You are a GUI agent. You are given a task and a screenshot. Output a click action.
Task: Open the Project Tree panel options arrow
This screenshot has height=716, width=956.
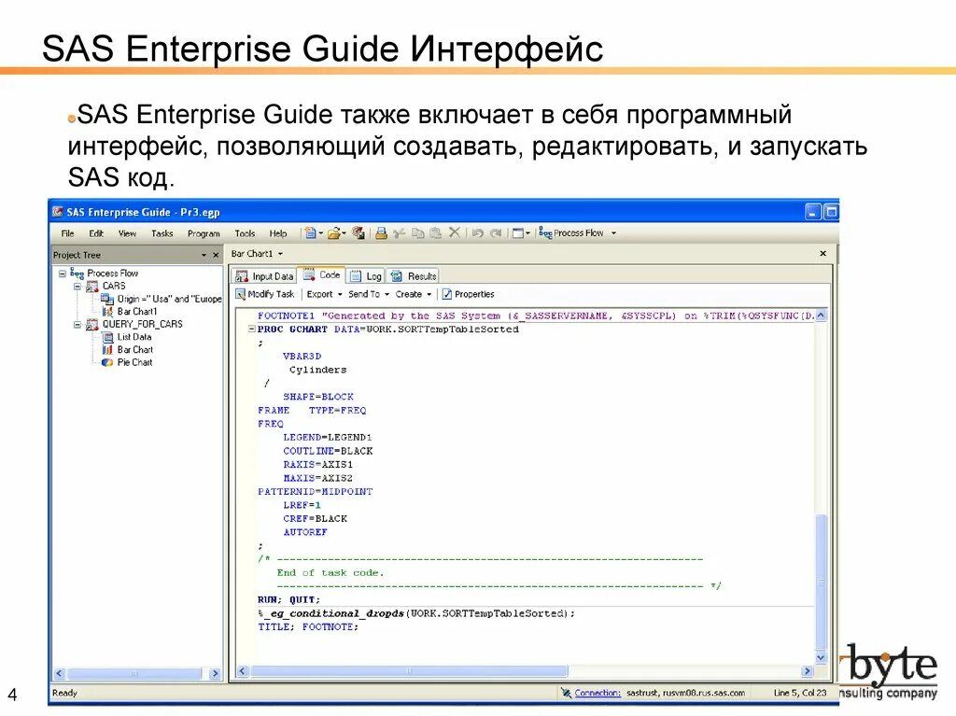pos(204,255)
